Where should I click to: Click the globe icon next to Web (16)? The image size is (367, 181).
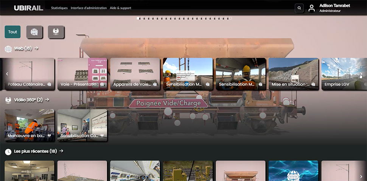(8, 49)
